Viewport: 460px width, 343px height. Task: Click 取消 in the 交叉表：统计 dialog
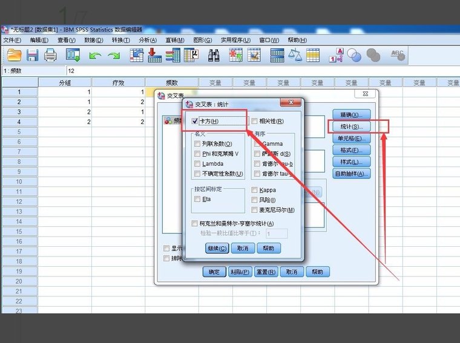[243, 248]
